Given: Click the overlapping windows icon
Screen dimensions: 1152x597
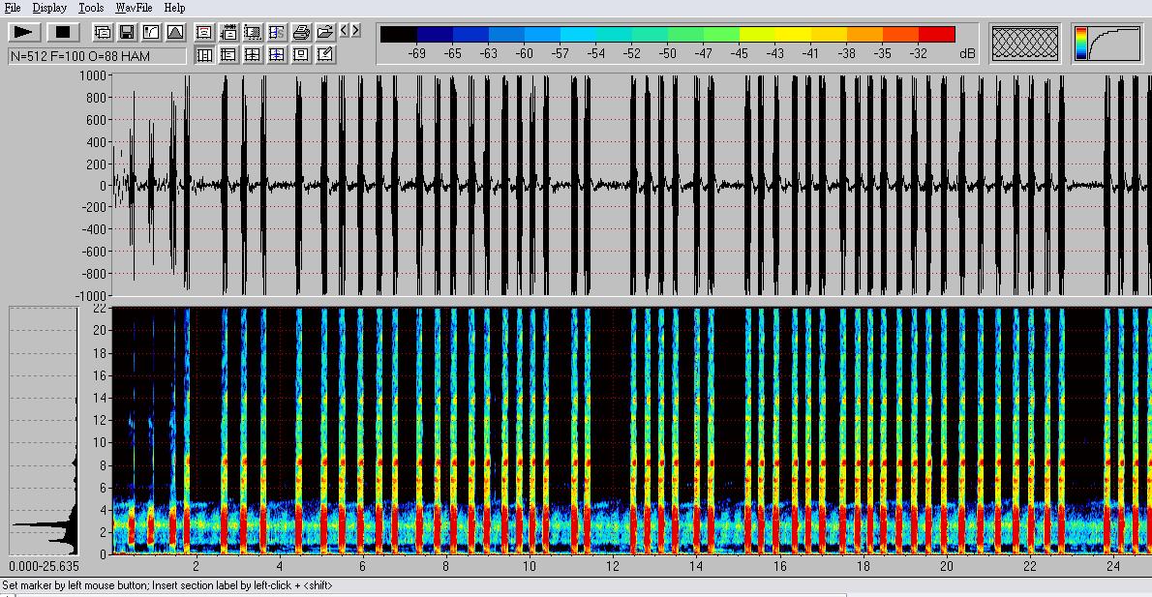Looking at the screenshot, I should (x=103, y=32).
